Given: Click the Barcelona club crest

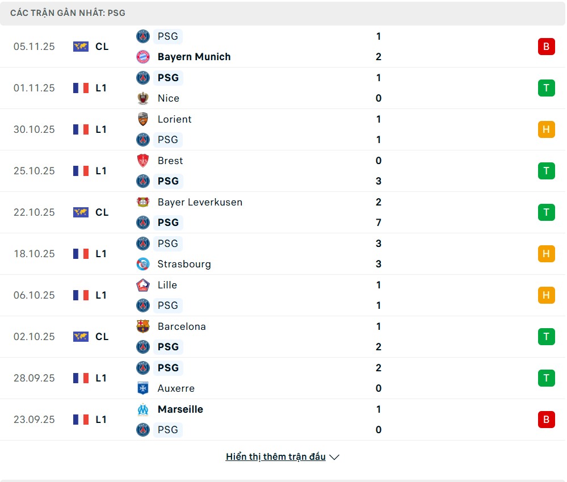Looking at the screenshot, I should (143, 326).
